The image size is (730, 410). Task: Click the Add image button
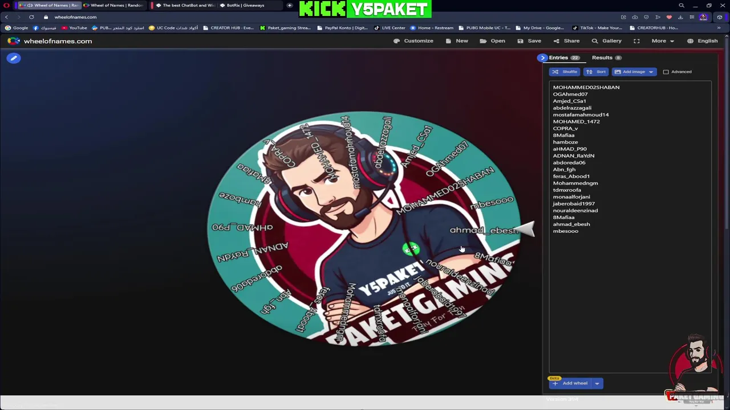coord(630,72)
